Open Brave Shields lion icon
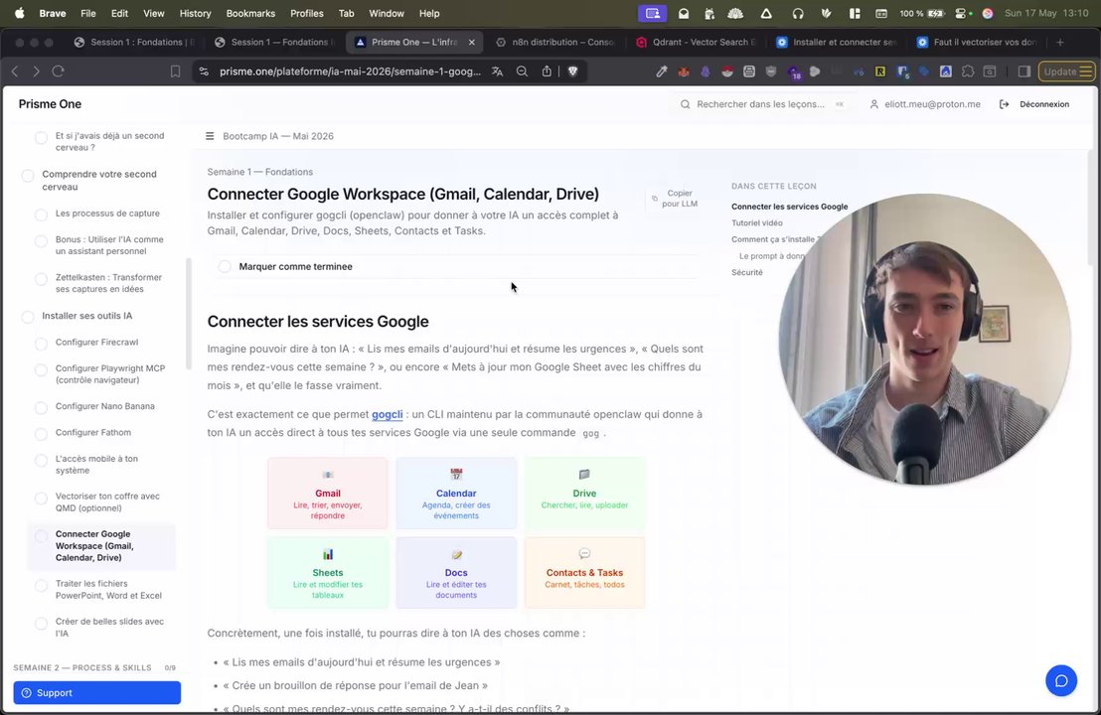The image size is (1101, 715). tap(573, 71)
